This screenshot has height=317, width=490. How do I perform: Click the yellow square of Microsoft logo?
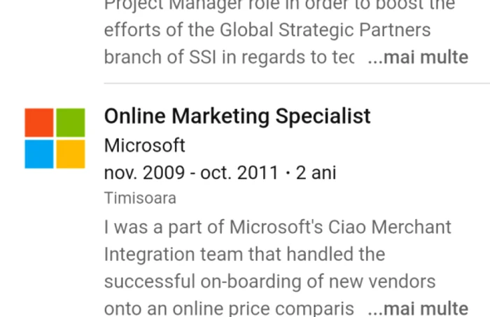[71, 154]
